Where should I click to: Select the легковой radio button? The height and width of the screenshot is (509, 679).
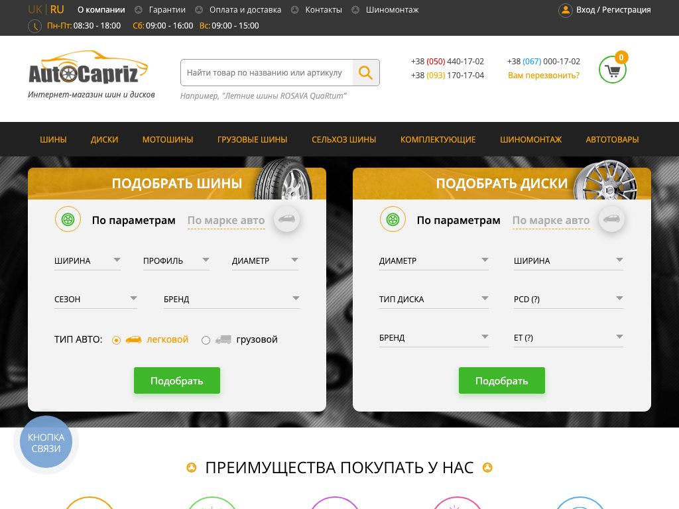pos(116,340)
